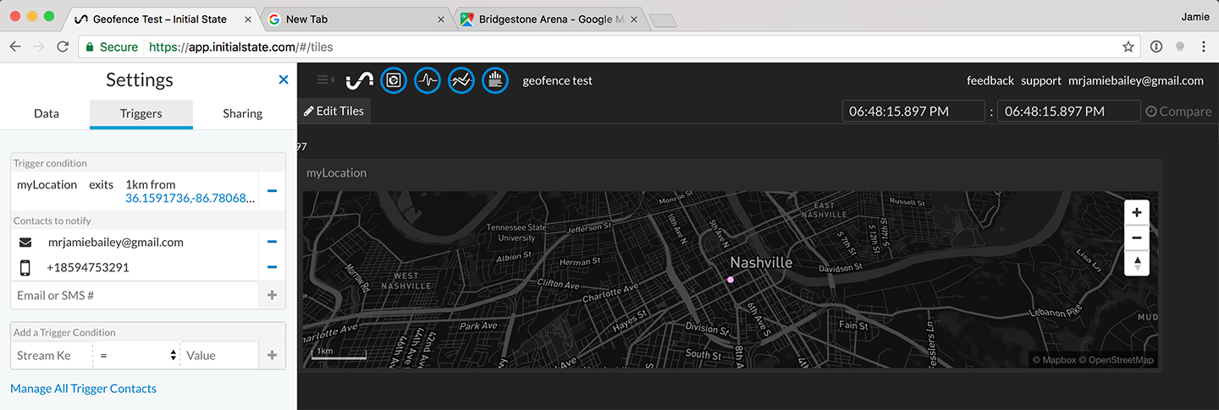1219x410 pixels.
Task: Close the Settings panel with X
Action: click(284, 79)
